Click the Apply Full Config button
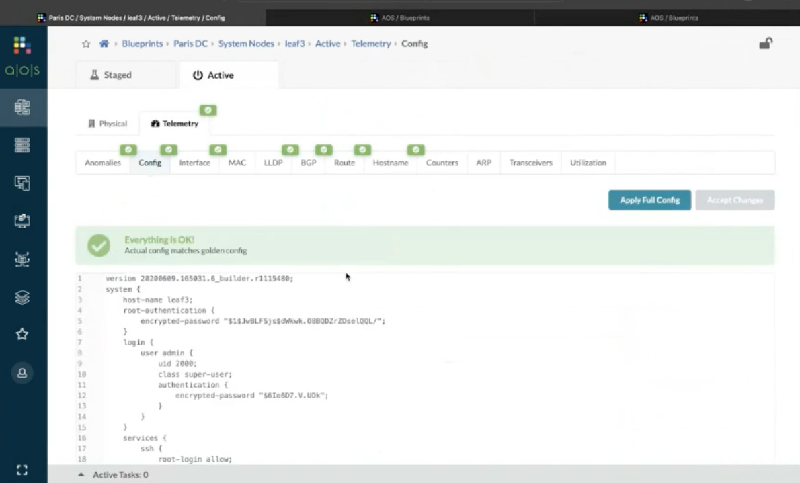The image size is (800, 483). 649,200
